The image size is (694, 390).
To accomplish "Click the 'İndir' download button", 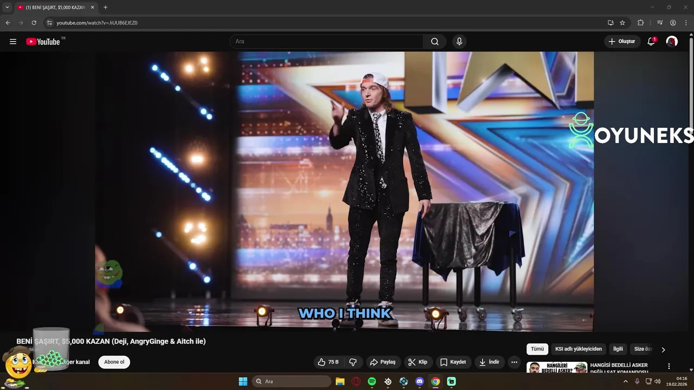I will pyautogui.click(x=490, y=362).
